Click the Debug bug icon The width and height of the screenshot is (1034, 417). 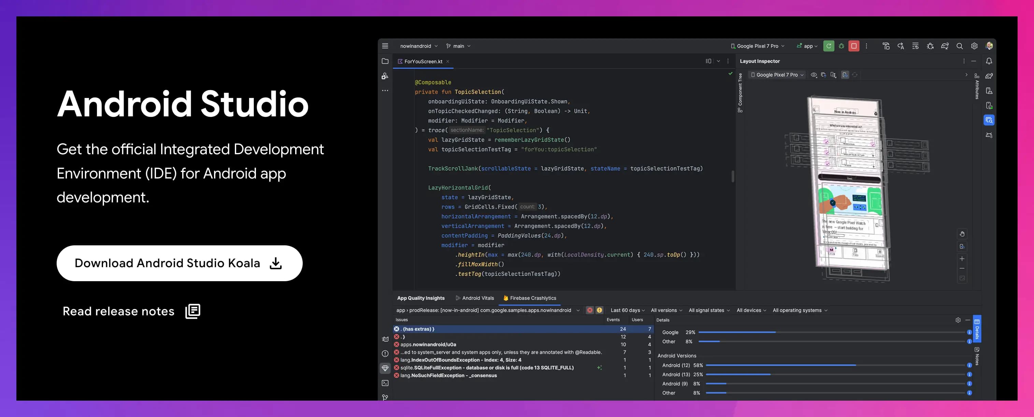coord(841,46)
